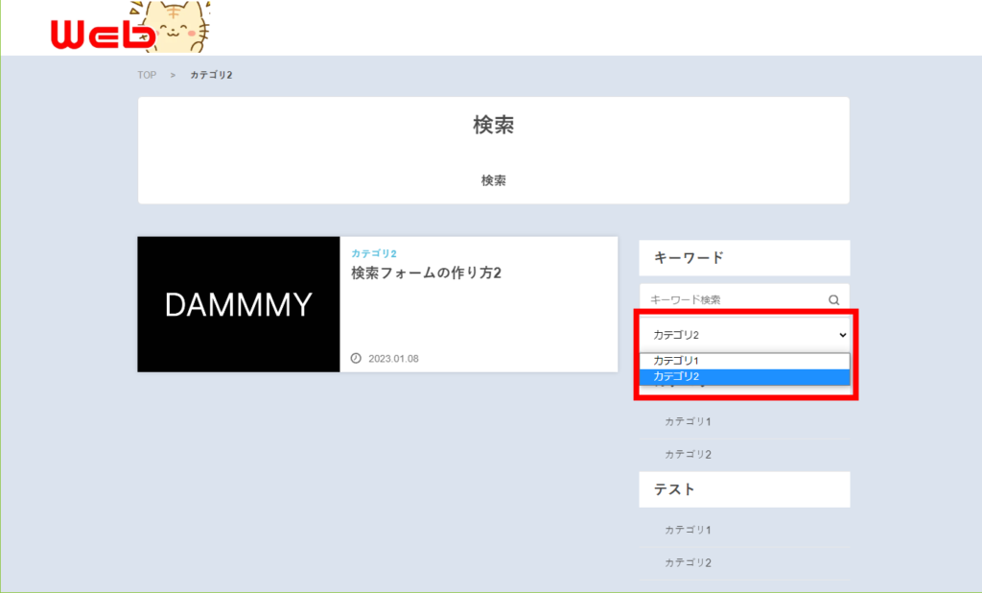The height and width of the screenshot is (593, 982).
Task: Collapse the category dropdown using its chevron arrow
Action: coord(842,335)
